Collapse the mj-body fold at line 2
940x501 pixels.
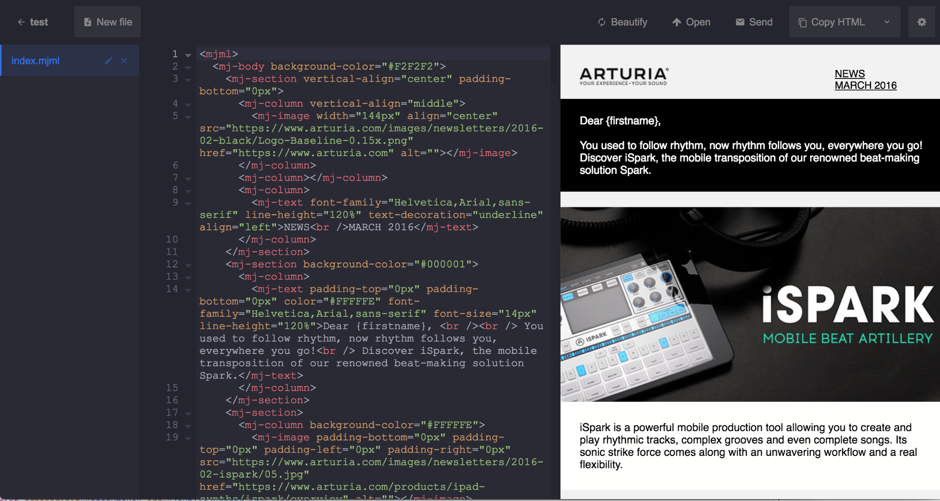point(188,68)
